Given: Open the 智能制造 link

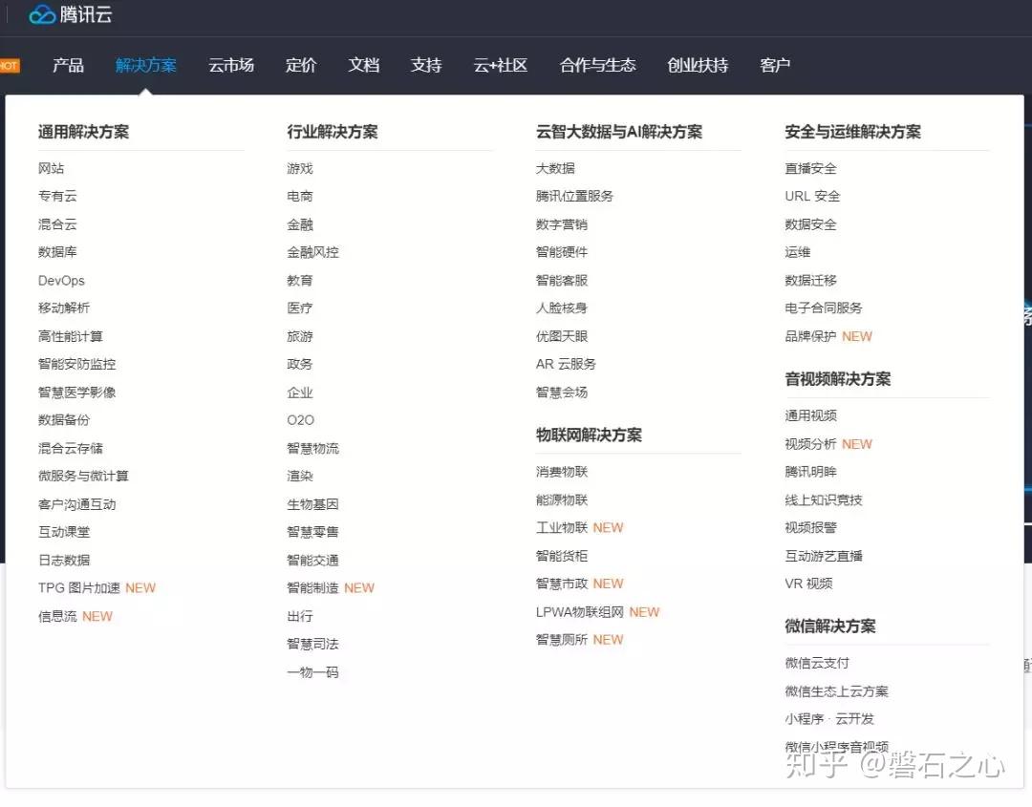Looking at the screenshot, I should pyautogui.click(x=312, y=588).
